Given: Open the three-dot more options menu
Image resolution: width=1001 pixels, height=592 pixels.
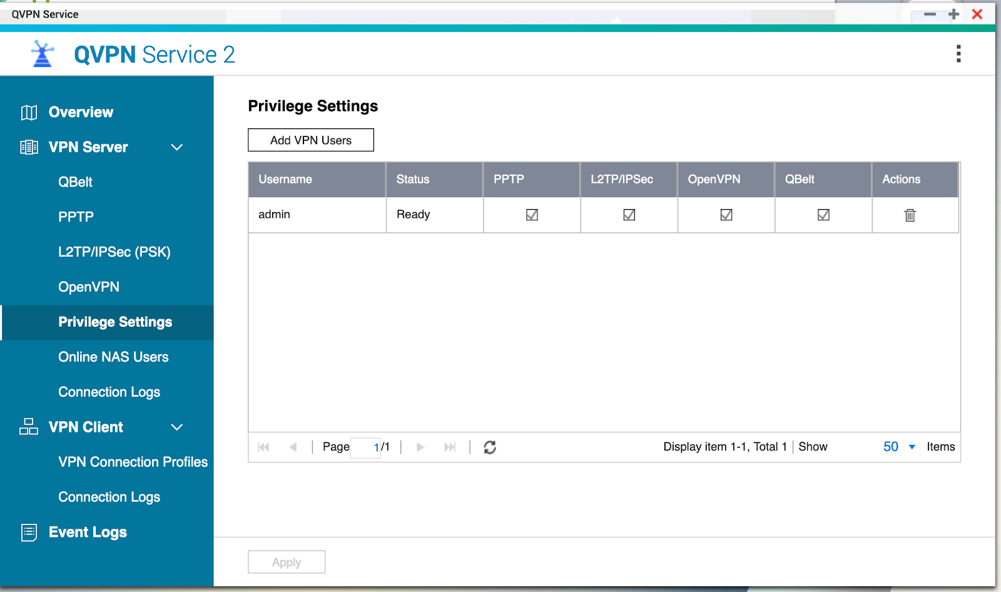Looking at the screenshot, I should pos(958,54).
